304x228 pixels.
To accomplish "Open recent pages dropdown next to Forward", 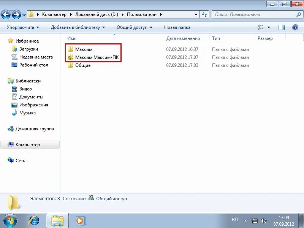I will click(x=24, y=15).
